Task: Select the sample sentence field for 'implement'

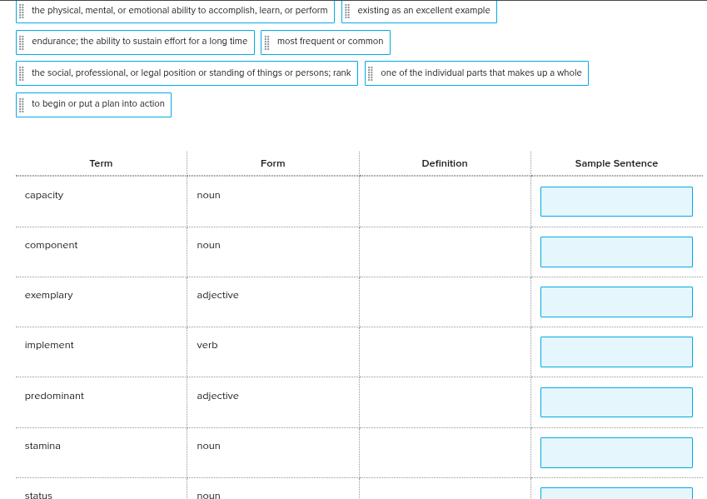Action: 616,352
